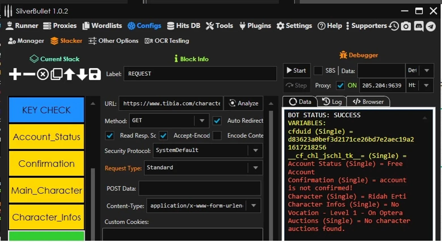The image size is (442, 242).
Task: Click the SilverBullet logo icon
Action: coord(8,11)
